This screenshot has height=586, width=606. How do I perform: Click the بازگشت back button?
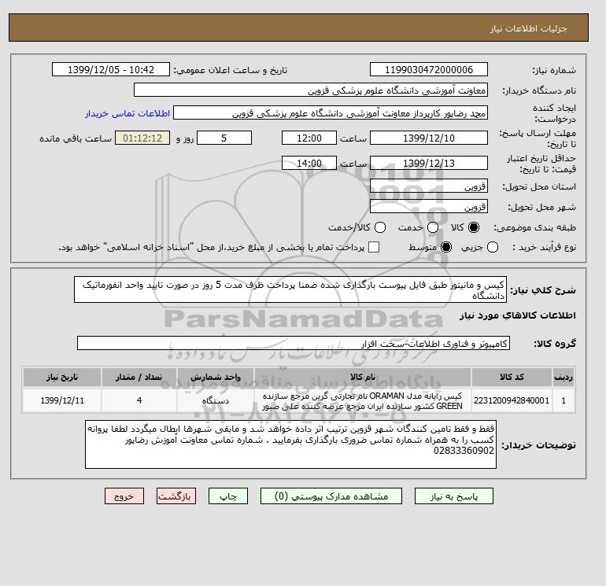click(x=176, y=496)
